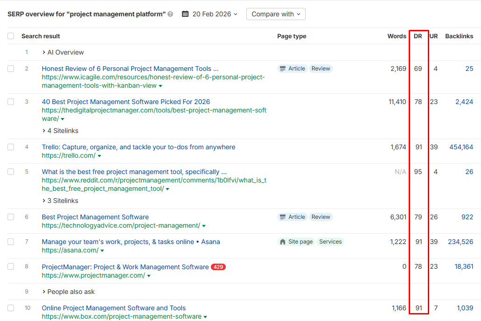The height and width of the screenshot is (321, 481).
Task: Click the https://trello.com/ URL
Action: [x=69, y=155]
